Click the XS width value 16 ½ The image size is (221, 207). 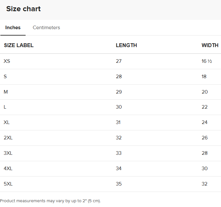(x=207, y=61)
